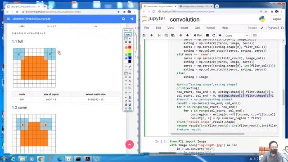Open a new tab in the left browser

[x=45, y=6]
